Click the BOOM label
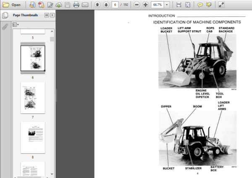The height and width of the screenshot is (178, 252). tap(197, 107)
